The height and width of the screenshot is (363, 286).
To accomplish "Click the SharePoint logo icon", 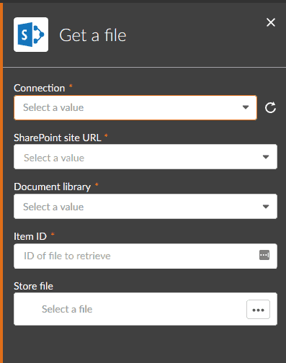I will click(x=31, y=35).
